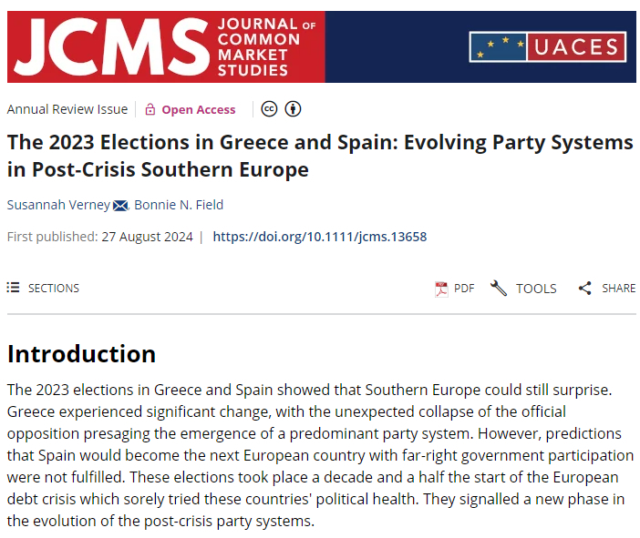Image resolution: width=640 pixels, height=538 pixels.
Task: Click the Tools wrench icon
Action: (498, 289)
